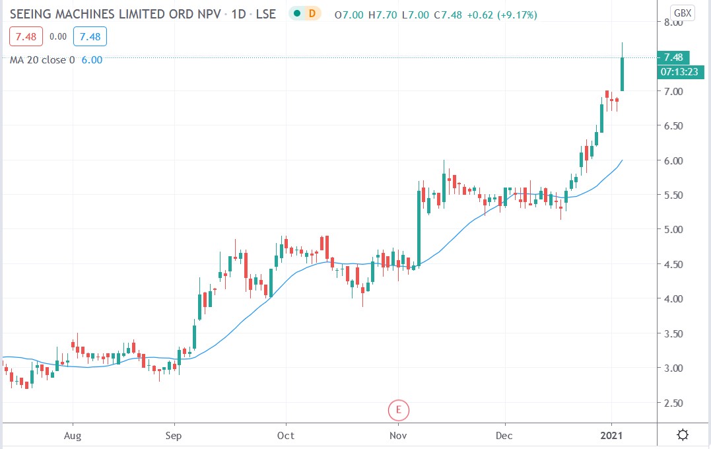Select the E earnings marker on the timeline
This screenshot has height=449, width=711.
tap(398, 410)
